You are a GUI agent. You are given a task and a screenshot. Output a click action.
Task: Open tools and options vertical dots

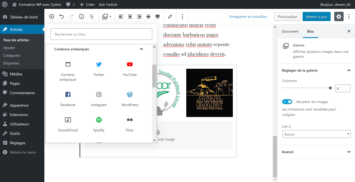(x=349, y=17)
